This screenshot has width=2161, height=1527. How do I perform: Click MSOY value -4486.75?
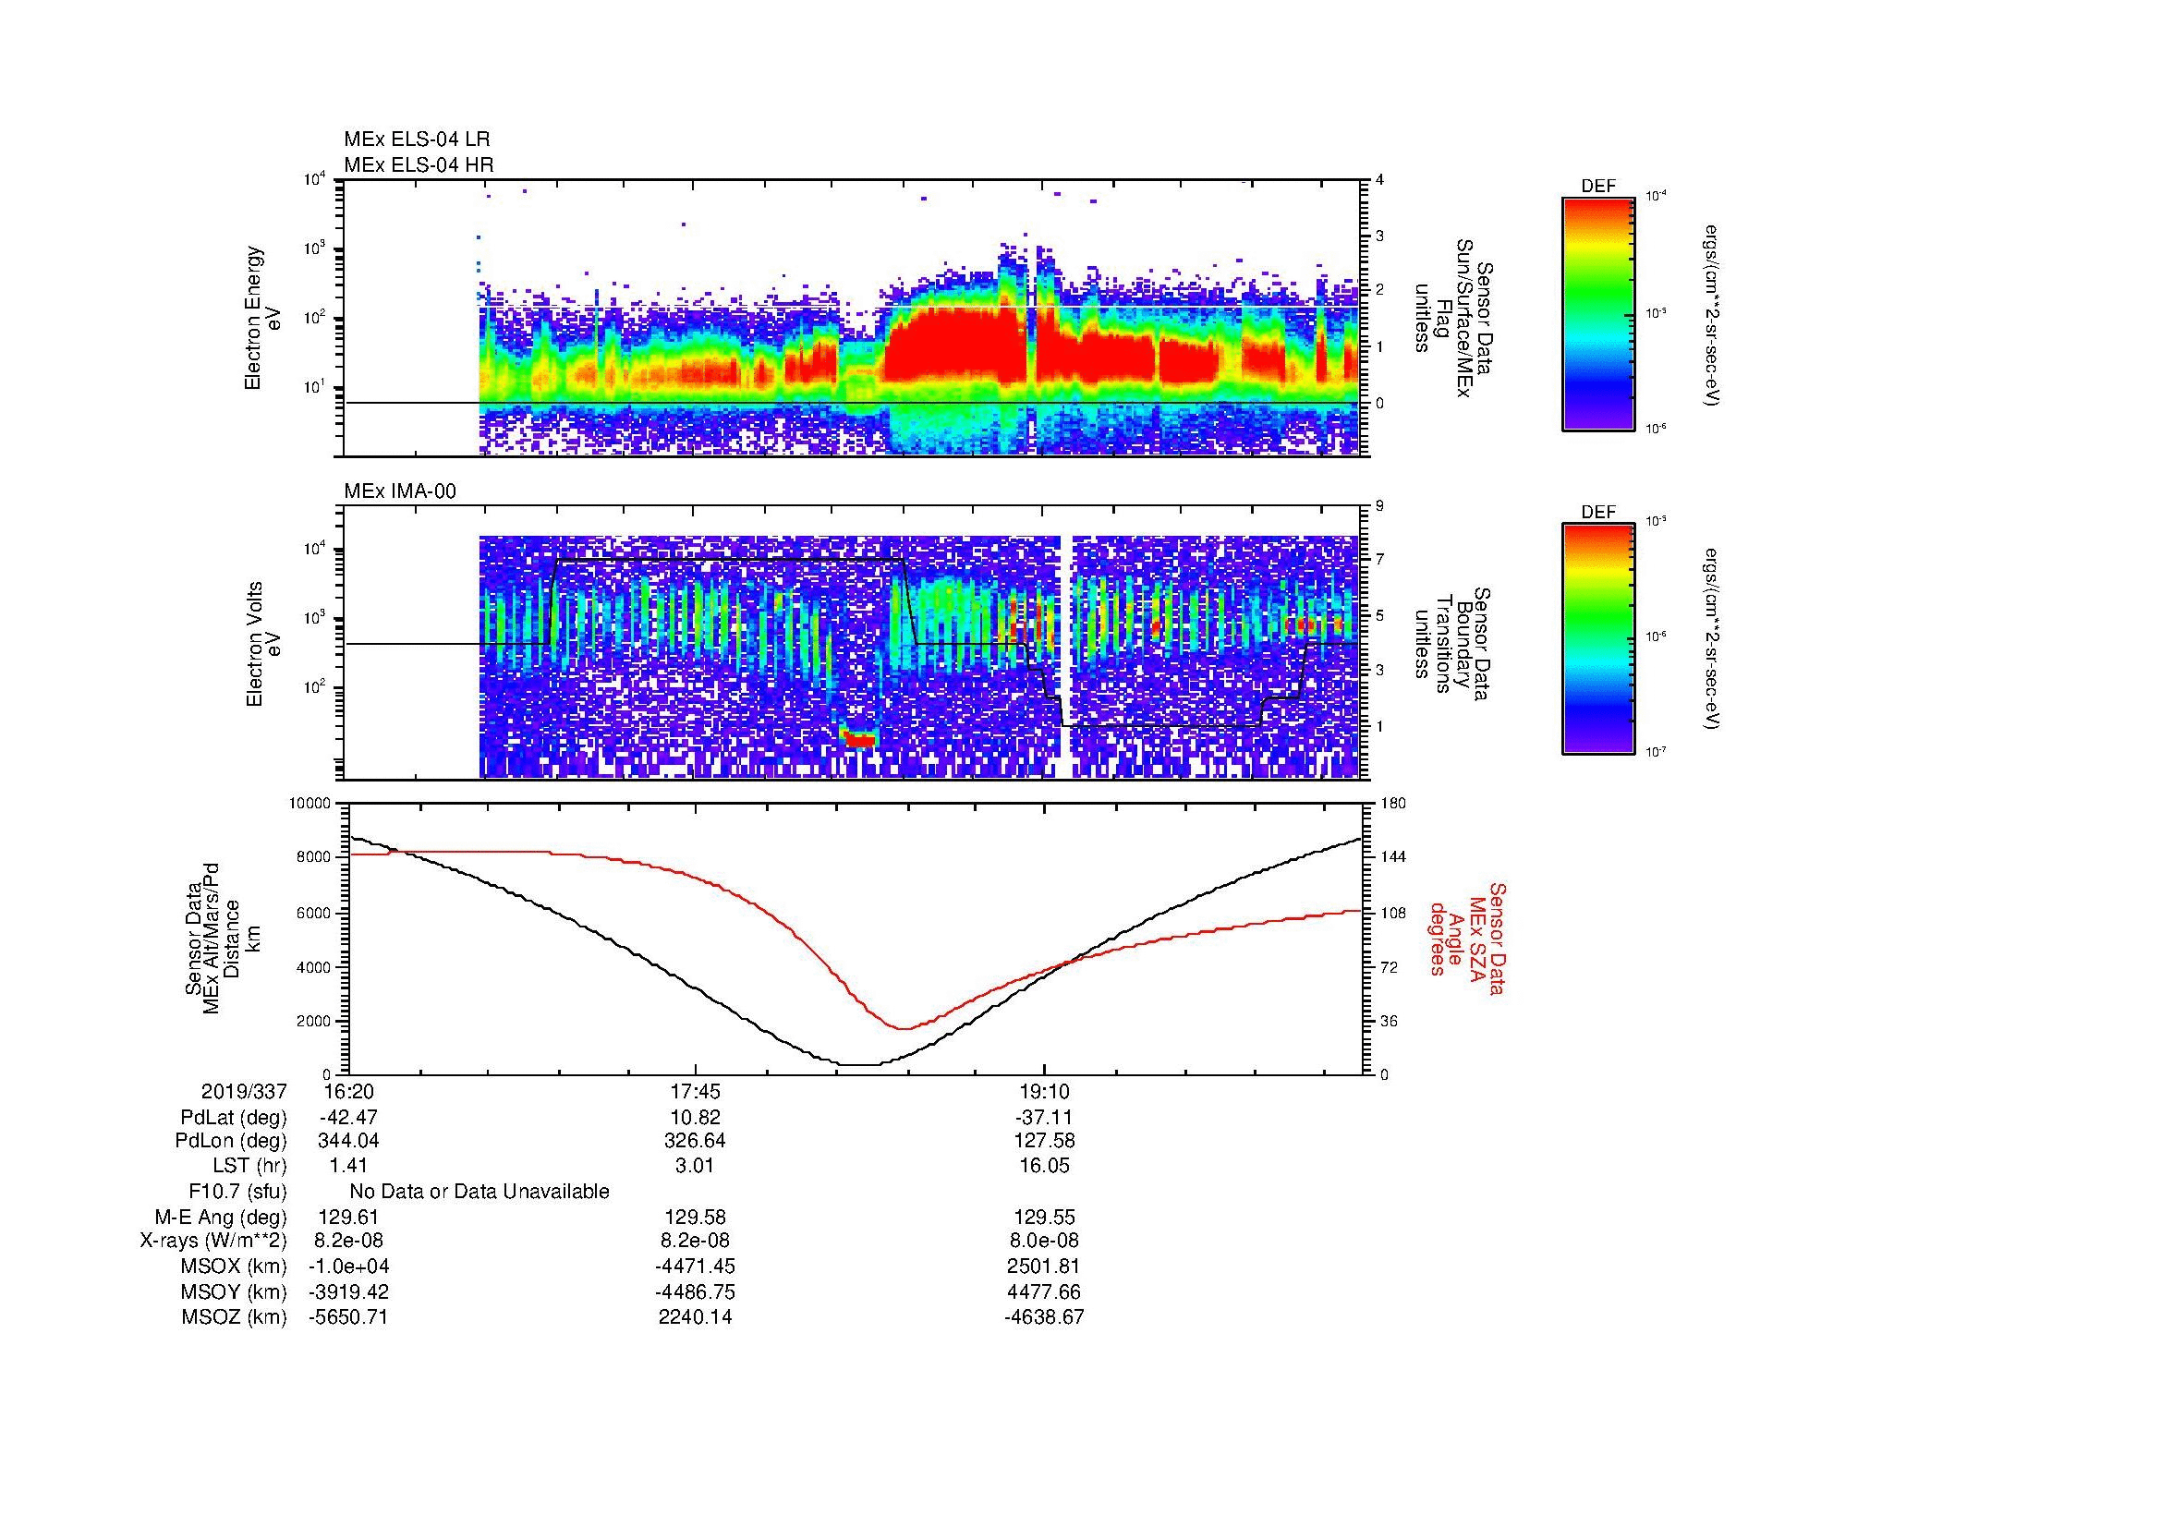(695, 1291)
